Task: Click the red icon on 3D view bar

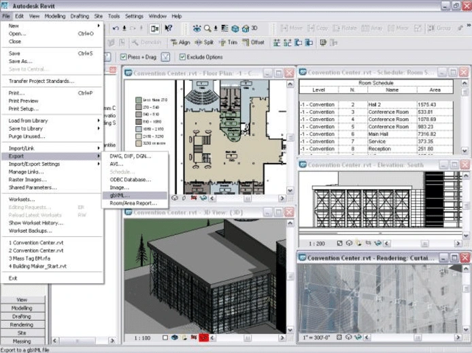Action: coord(204,337)
